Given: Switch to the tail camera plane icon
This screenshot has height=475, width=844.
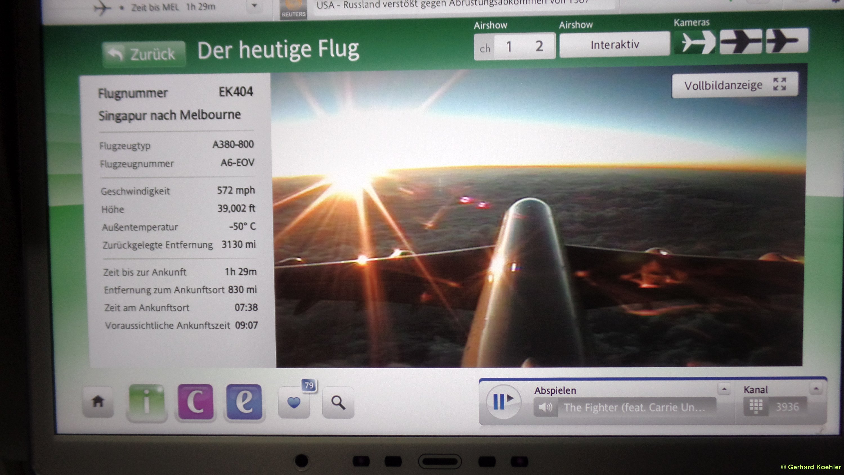Looking at the screenshot, I should 787,41.
